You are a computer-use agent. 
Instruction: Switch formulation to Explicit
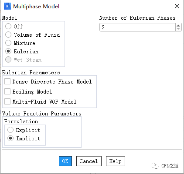[10, 130]
